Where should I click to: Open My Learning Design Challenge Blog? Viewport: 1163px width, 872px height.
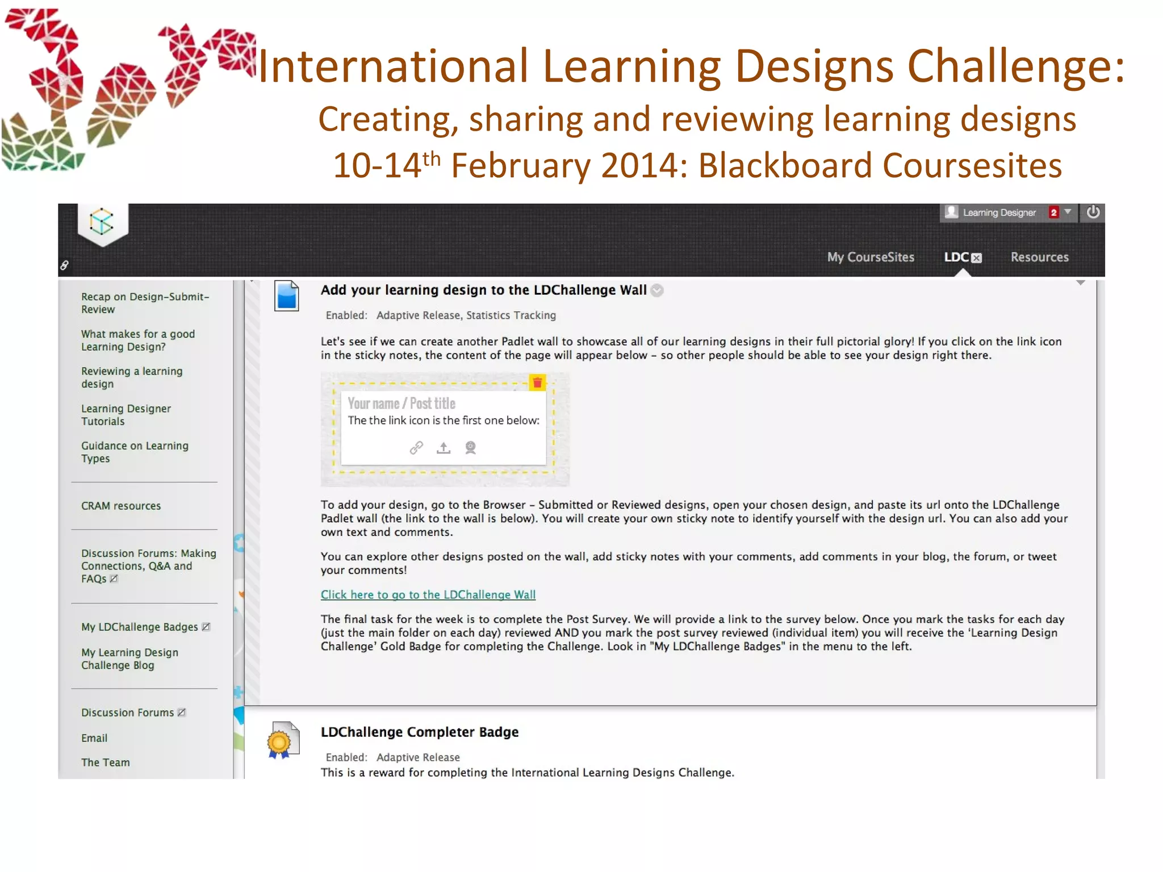(x=129, y=659)
